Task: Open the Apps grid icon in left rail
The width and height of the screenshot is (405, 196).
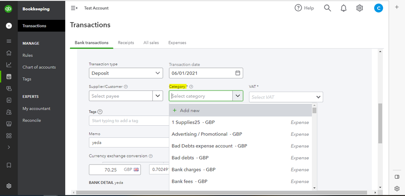Action: (9, 136)
